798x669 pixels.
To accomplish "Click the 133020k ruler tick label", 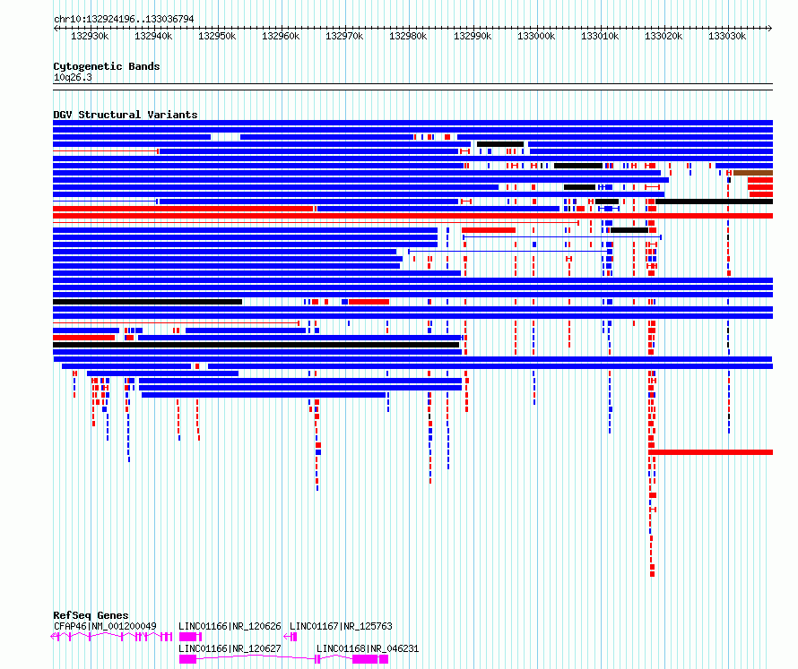I will pyautogui.click(x=664, y=36).
